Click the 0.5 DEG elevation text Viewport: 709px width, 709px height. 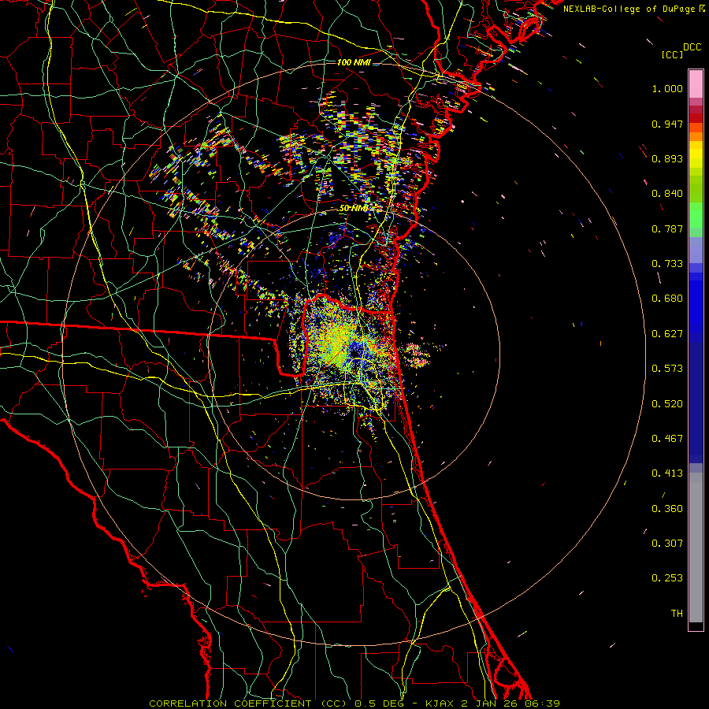point(380,703)
